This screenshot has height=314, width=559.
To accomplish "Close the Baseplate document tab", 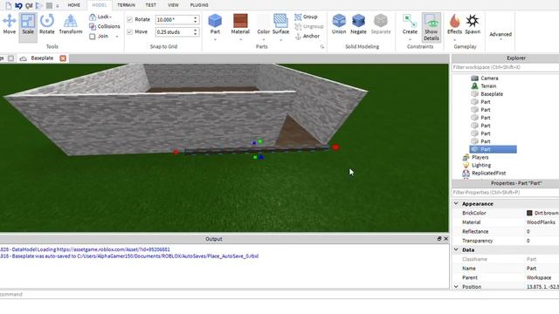I will [63, 58].
